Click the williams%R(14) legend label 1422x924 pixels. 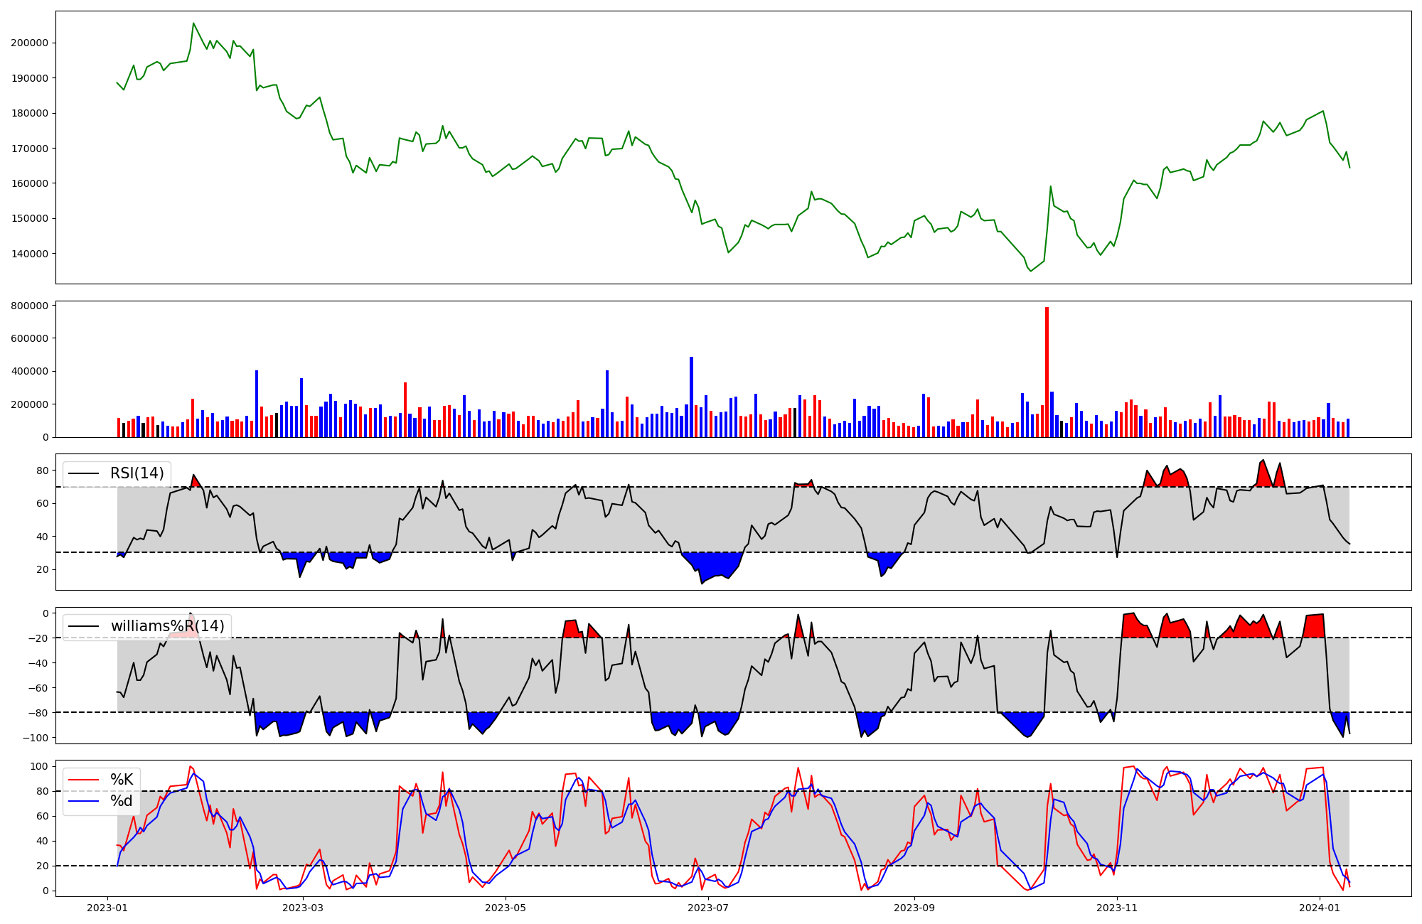click(x=167, y=626)
